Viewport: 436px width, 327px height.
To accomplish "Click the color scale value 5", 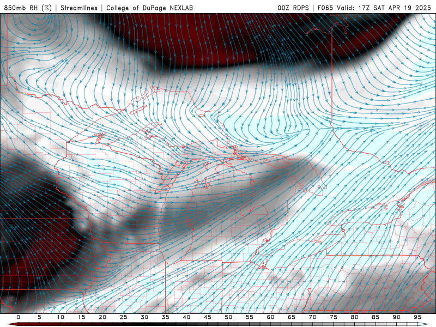I will pyautogui.click(x=39, y=317).
